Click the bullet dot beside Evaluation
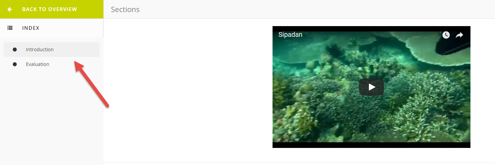Screen dimensions: 495x165 click(x=15, y=64)
